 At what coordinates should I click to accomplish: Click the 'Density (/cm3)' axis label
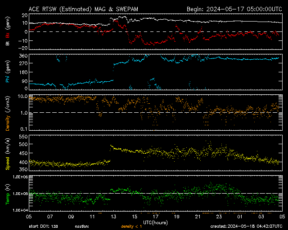click(x=8, y=113)
